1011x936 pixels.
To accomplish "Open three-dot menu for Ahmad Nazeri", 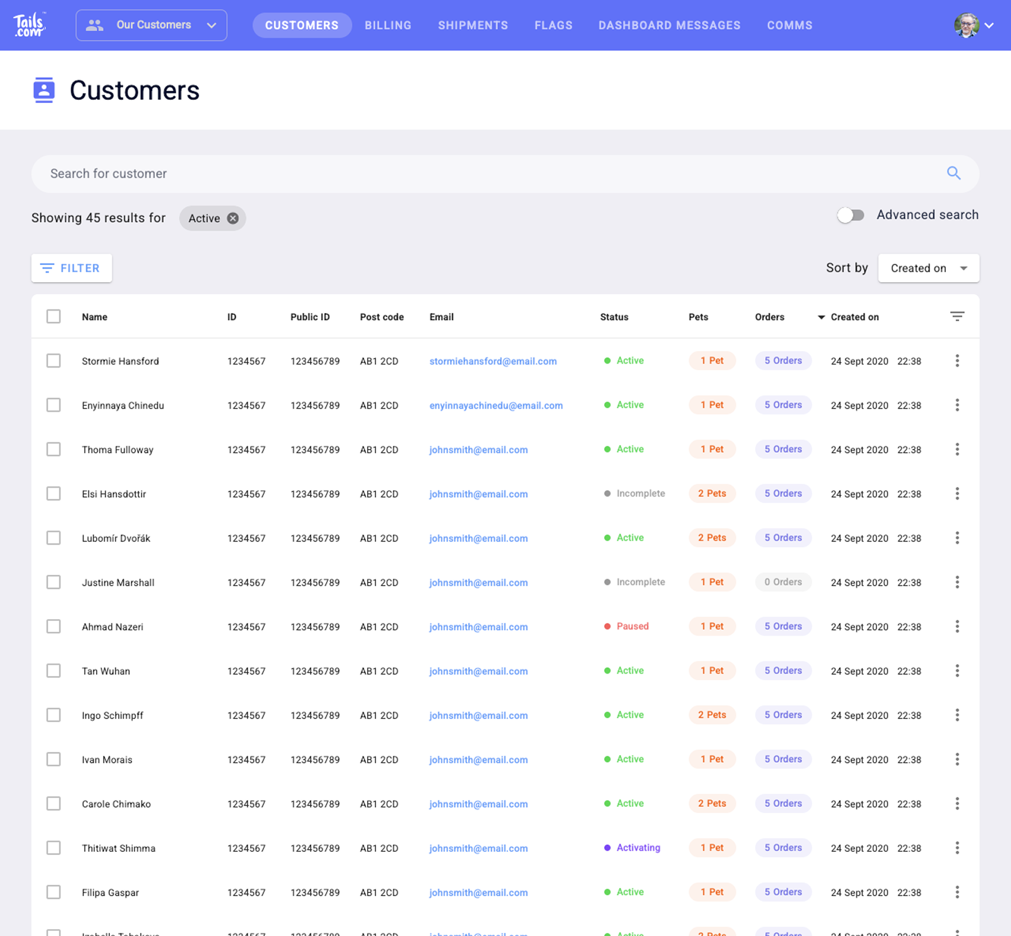I will (x=957, y=626).
